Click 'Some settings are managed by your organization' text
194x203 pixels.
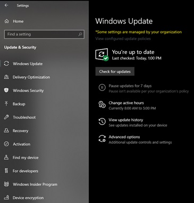139,32
